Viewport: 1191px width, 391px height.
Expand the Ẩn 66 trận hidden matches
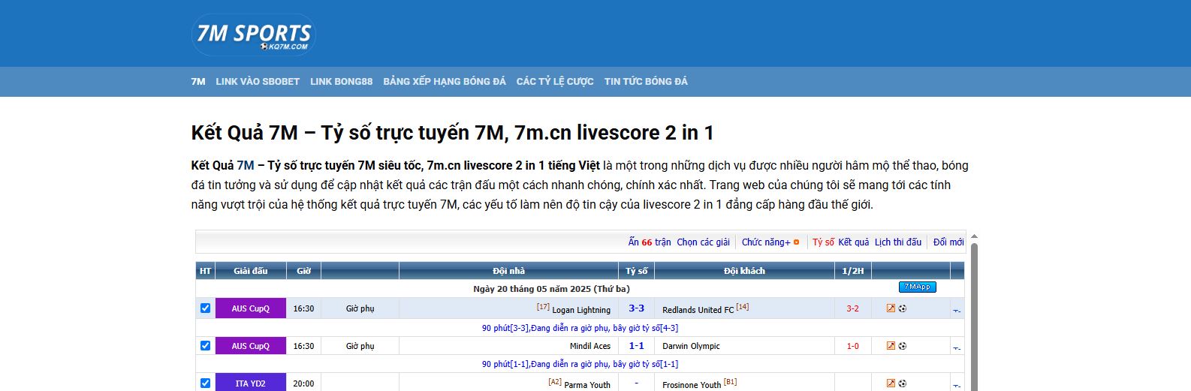point(649,242)
